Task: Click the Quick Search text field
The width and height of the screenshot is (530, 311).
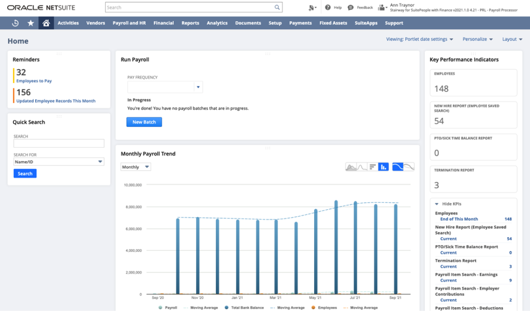Action: (59, 144)
